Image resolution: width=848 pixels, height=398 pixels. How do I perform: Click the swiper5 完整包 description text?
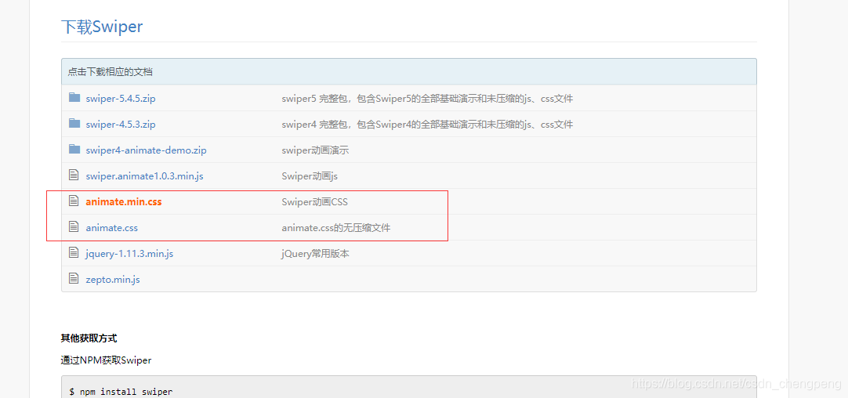point(427,99)
